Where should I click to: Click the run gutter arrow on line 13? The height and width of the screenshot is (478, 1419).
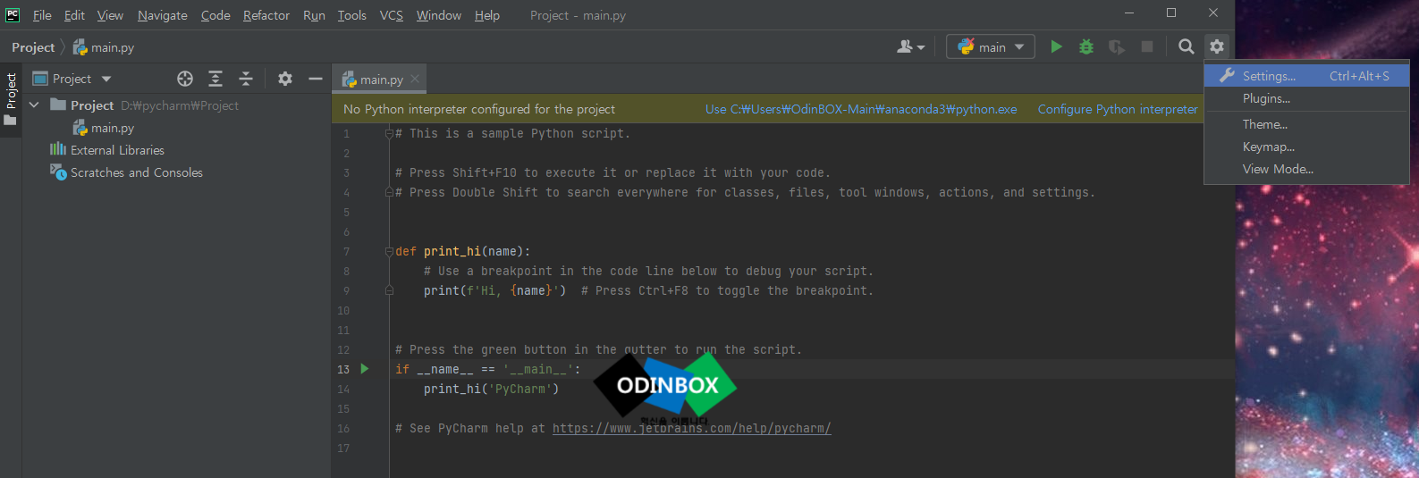(x=365, y=368)
